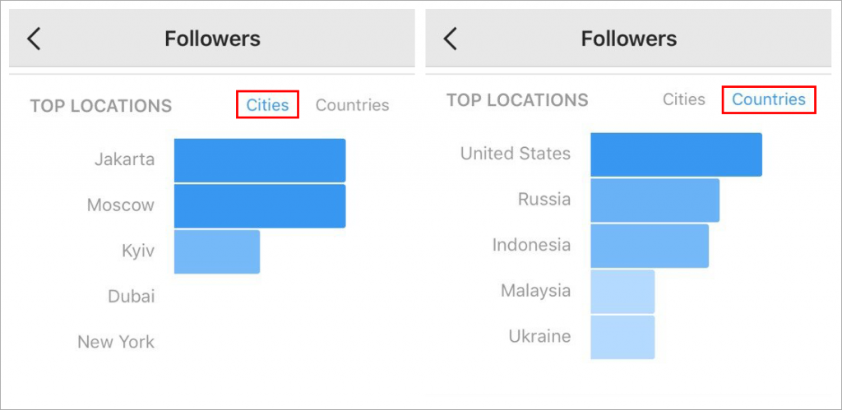Select the highlighted Countries tab in right panel
This screenshot has height=410, width=842.
[769, 99]
